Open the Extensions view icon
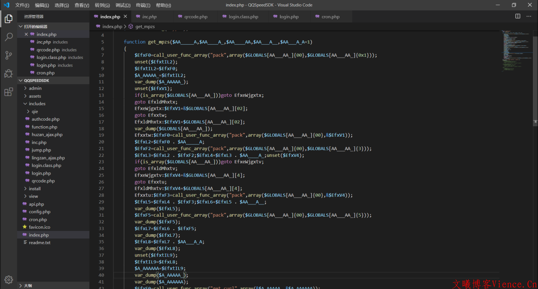 point(8,92)
